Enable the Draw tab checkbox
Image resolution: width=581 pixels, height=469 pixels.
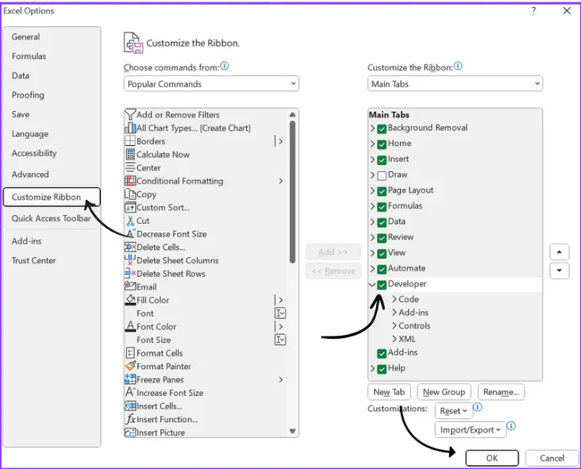pyautogui.click(x=382, y=175)
